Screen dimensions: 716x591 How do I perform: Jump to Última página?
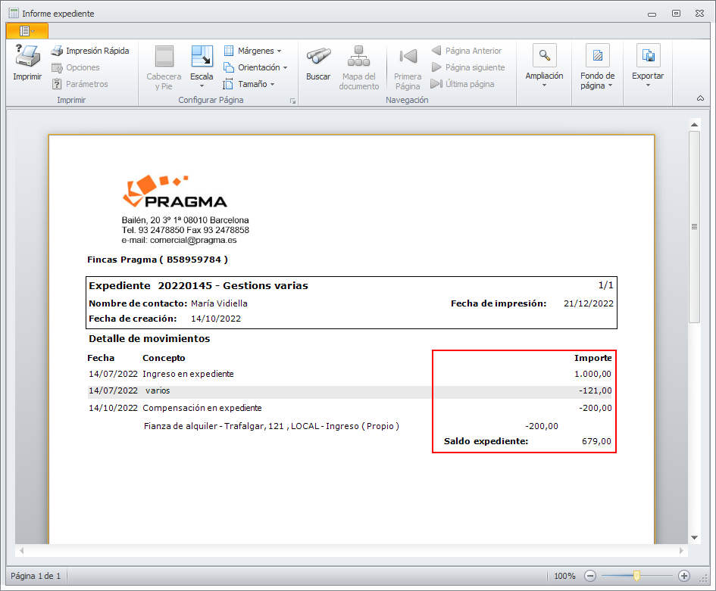462,84
